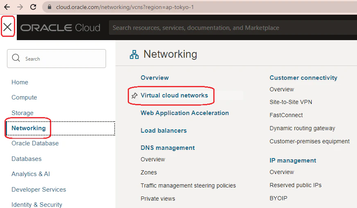This screenshot has width=357, height=208.
Task: Open Site-to-Site VPN
Action: 291,102
